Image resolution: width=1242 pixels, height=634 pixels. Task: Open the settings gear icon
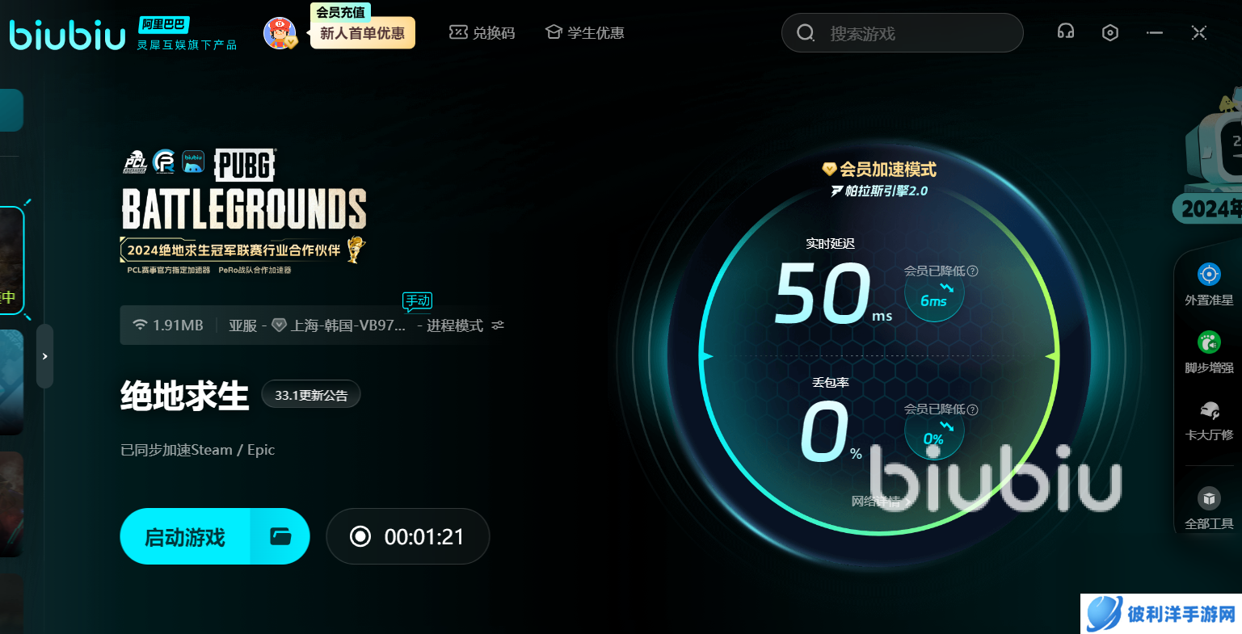point(1109,32)
